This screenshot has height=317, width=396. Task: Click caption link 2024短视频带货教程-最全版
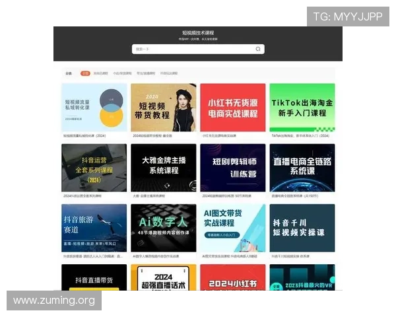[x=152, y=136]
